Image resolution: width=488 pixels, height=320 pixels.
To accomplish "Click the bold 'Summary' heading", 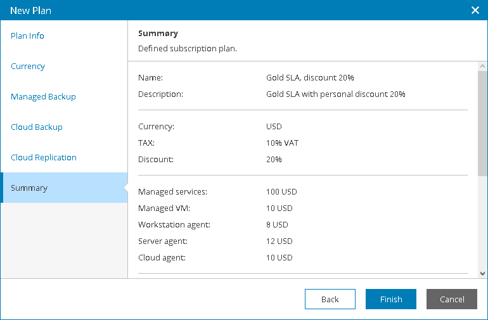I will point(158,34).
